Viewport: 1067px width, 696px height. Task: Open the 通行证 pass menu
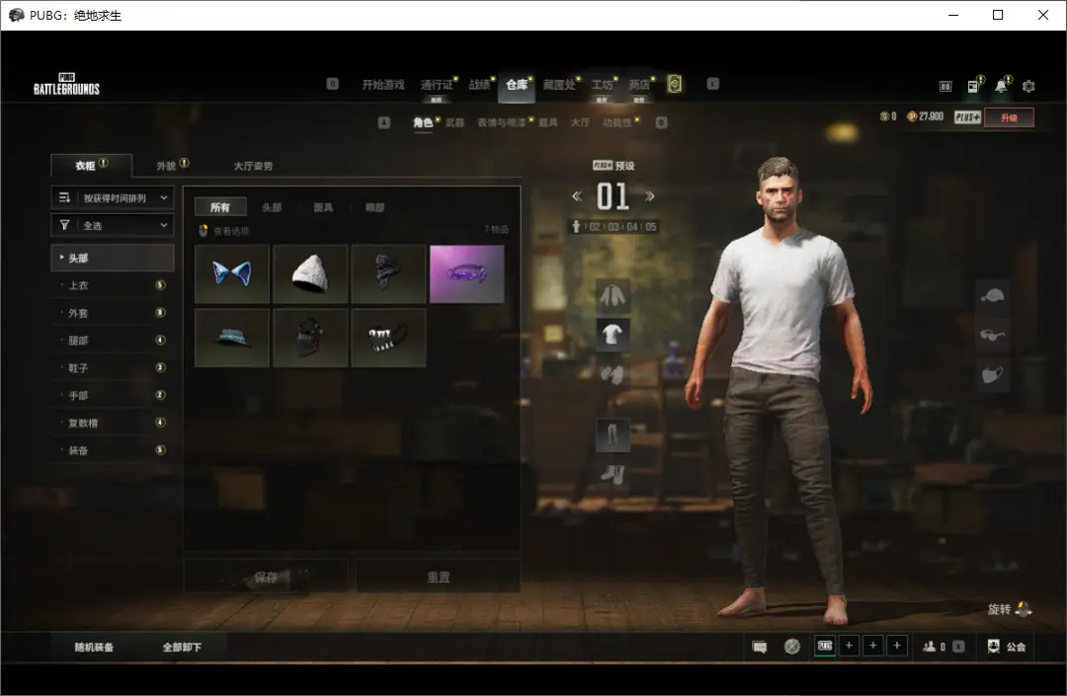click(x=437, y=84)
